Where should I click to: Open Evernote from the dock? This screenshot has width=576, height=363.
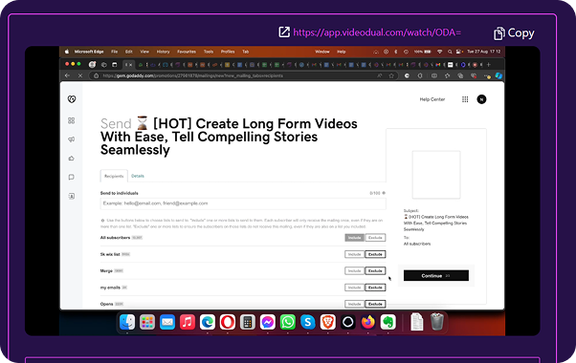tap(388, 322)
